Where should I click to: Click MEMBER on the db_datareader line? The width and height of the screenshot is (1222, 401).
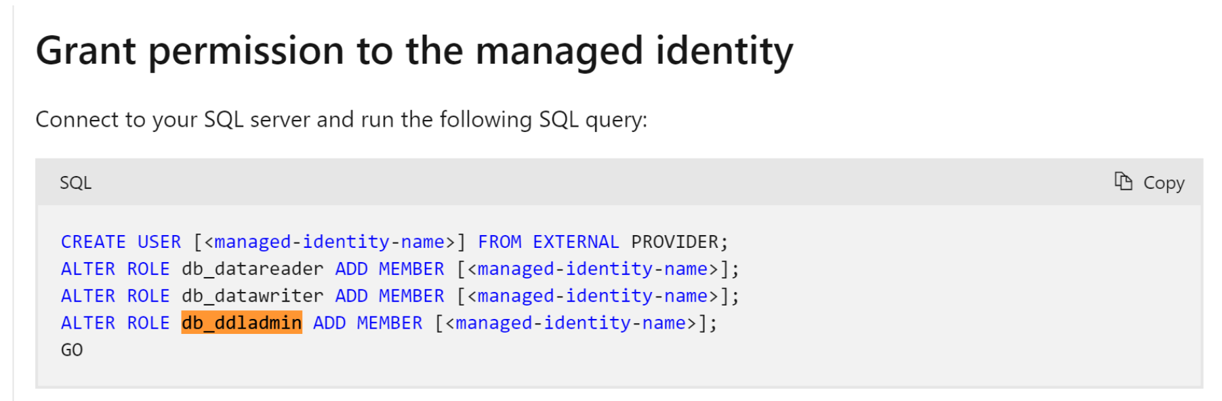click(411, 269)
